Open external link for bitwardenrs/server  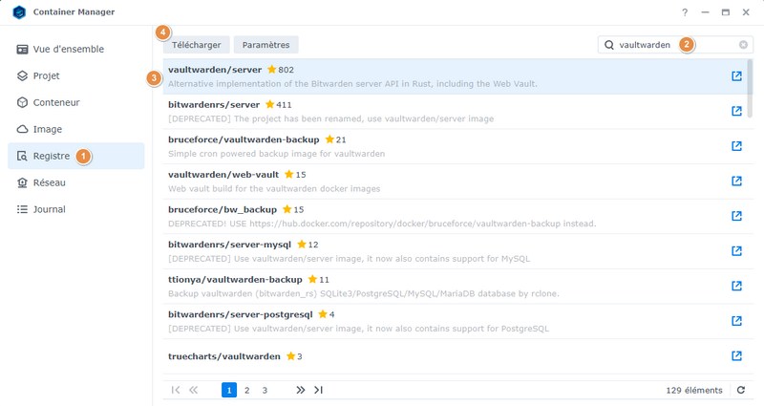736,111
